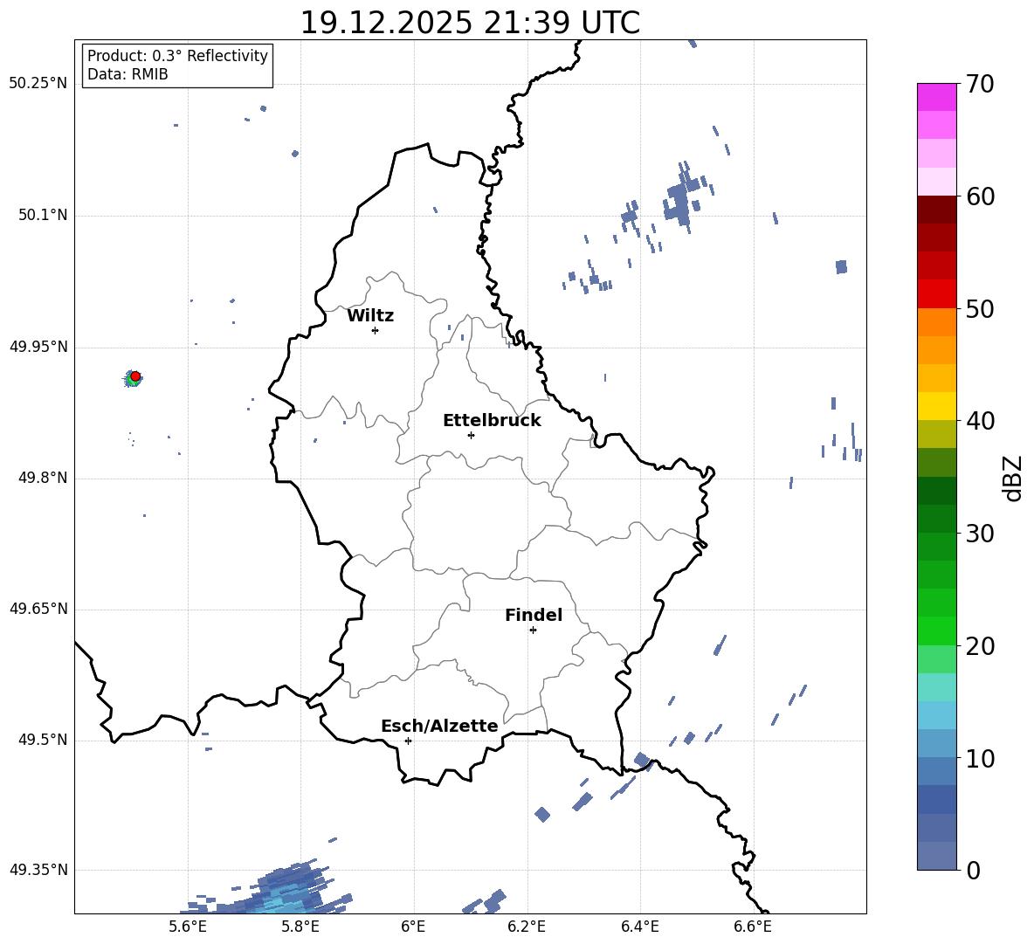Click the 49.35°N latitude label

pyautogui.click(x=38, y=870)
